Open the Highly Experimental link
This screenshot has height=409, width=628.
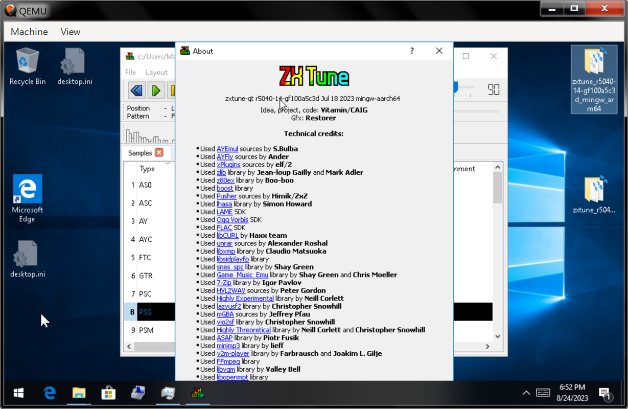[x=245, y=299]
